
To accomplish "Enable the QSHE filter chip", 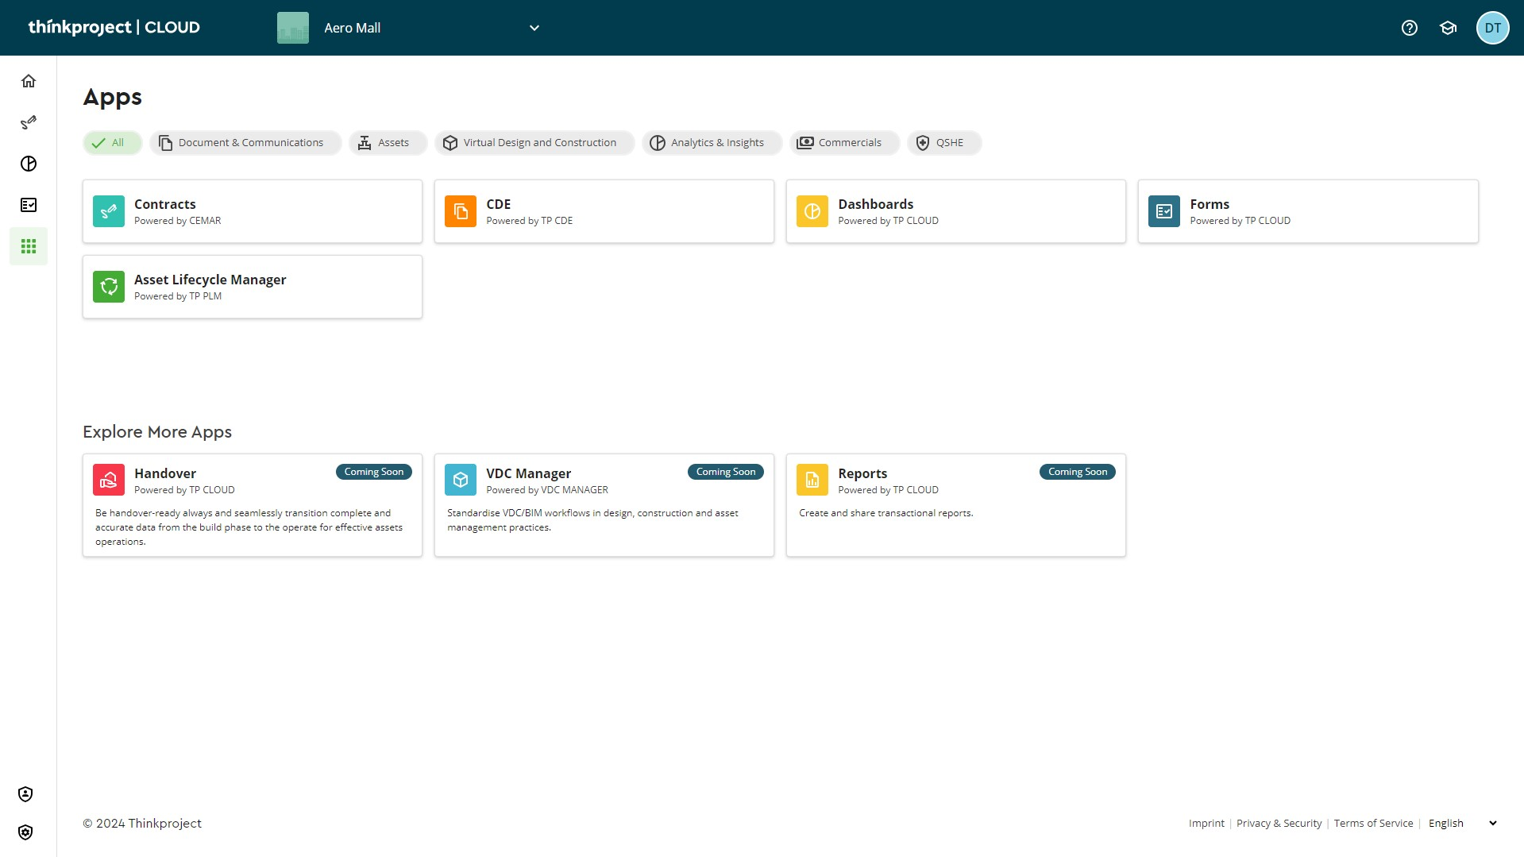I will 943,143.
